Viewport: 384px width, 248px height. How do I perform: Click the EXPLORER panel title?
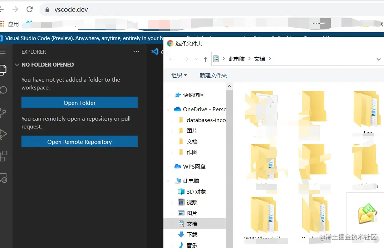pyautogui.click(x=34, y=52)
